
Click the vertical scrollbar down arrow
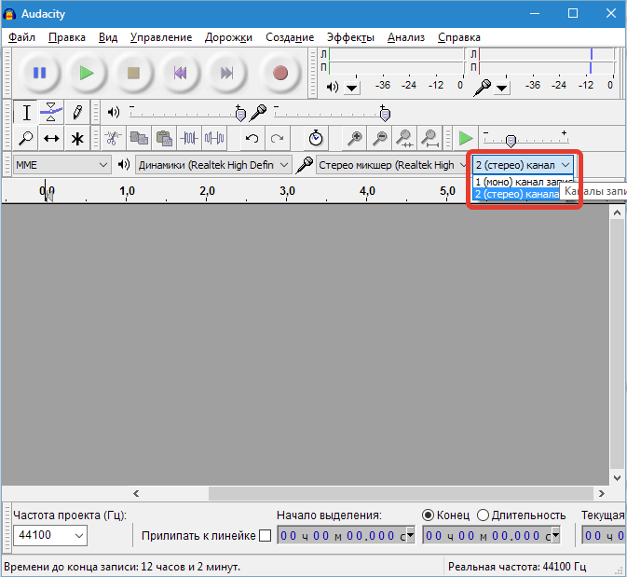pyautogui.click(x=617, y=478)
